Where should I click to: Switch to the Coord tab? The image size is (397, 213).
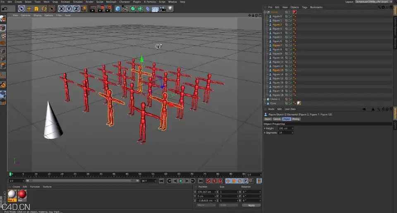click(x=277, y=119)
